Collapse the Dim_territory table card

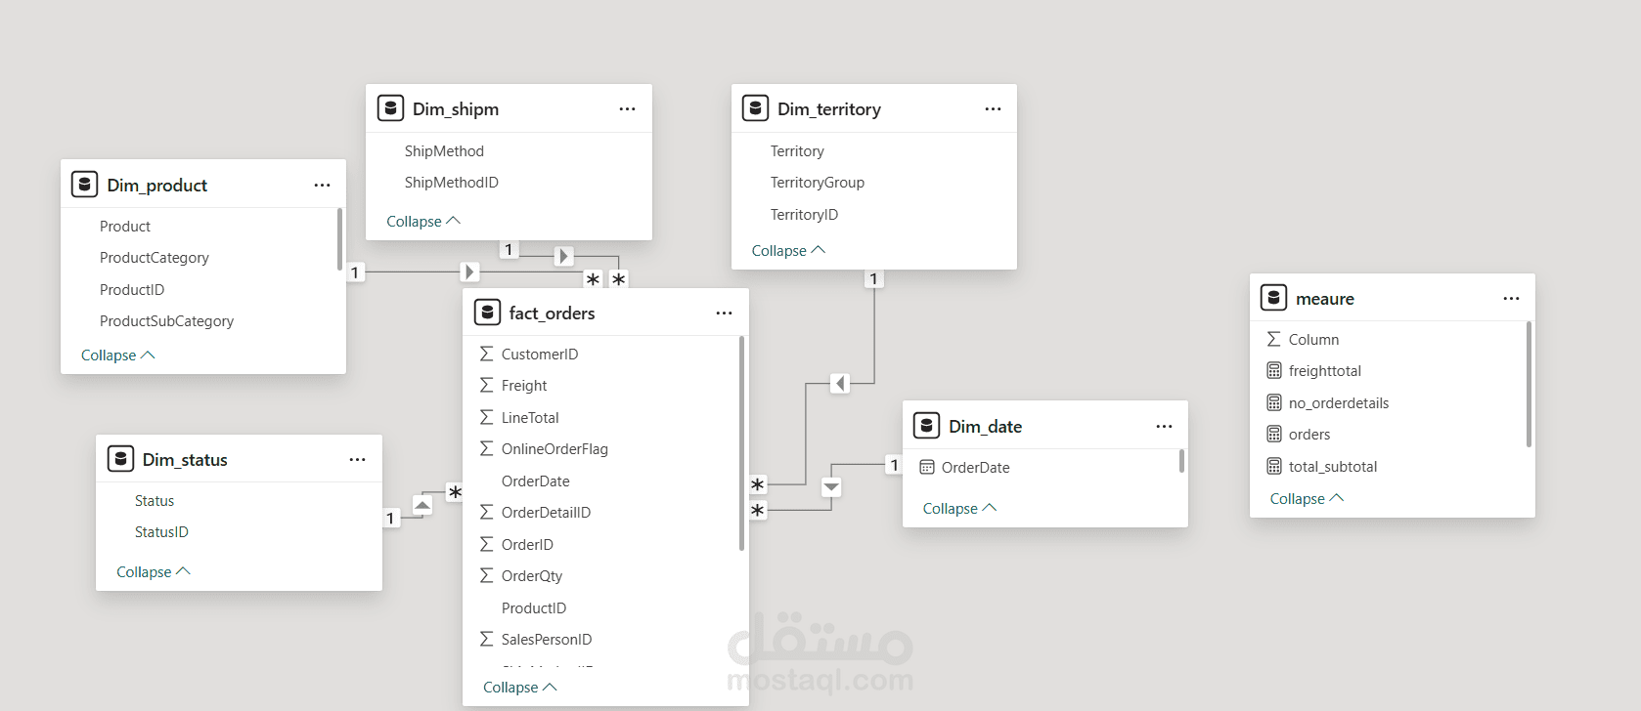pyautogui.click(x=788, y=251)
